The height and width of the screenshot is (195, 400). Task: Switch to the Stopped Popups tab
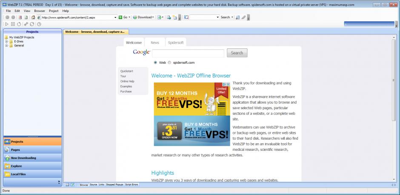point(115,184)
